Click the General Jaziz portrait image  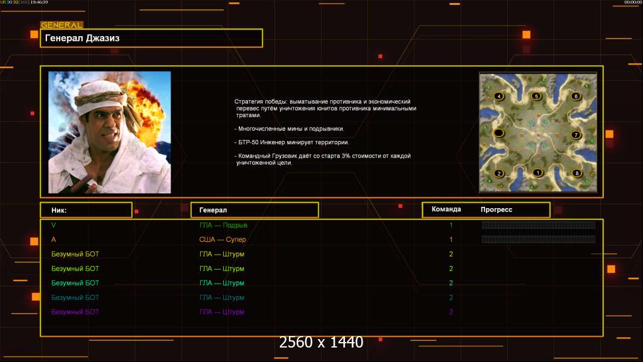(x=109, y=132)
